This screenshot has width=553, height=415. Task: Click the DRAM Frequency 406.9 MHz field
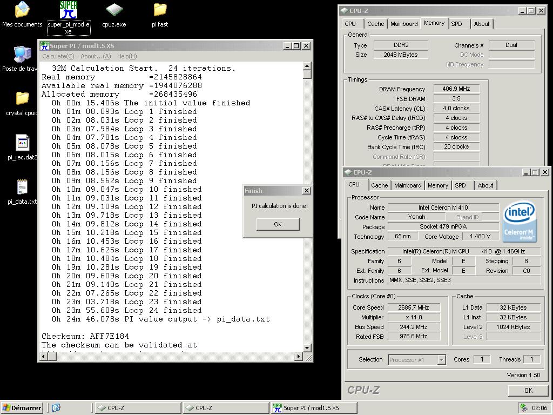click(456, 89)
